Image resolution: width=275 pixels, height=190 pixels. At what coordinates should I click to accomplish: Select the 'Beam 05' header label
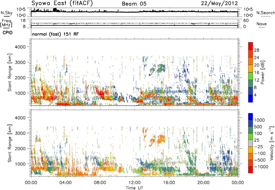134,4
